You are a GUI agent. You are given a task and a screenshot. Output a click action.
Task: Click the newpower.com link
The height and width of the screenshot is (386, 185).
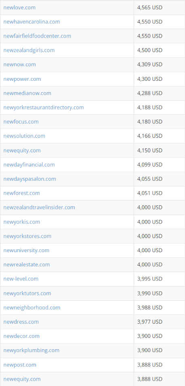22,79
